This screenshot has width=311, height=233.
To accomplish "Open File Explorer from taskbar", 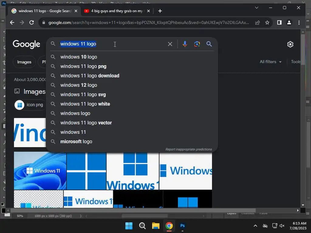I will click(156, 226).
